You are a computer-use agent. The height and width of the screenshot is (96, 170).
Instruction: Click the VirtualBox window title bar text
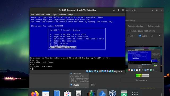point(77,10)
